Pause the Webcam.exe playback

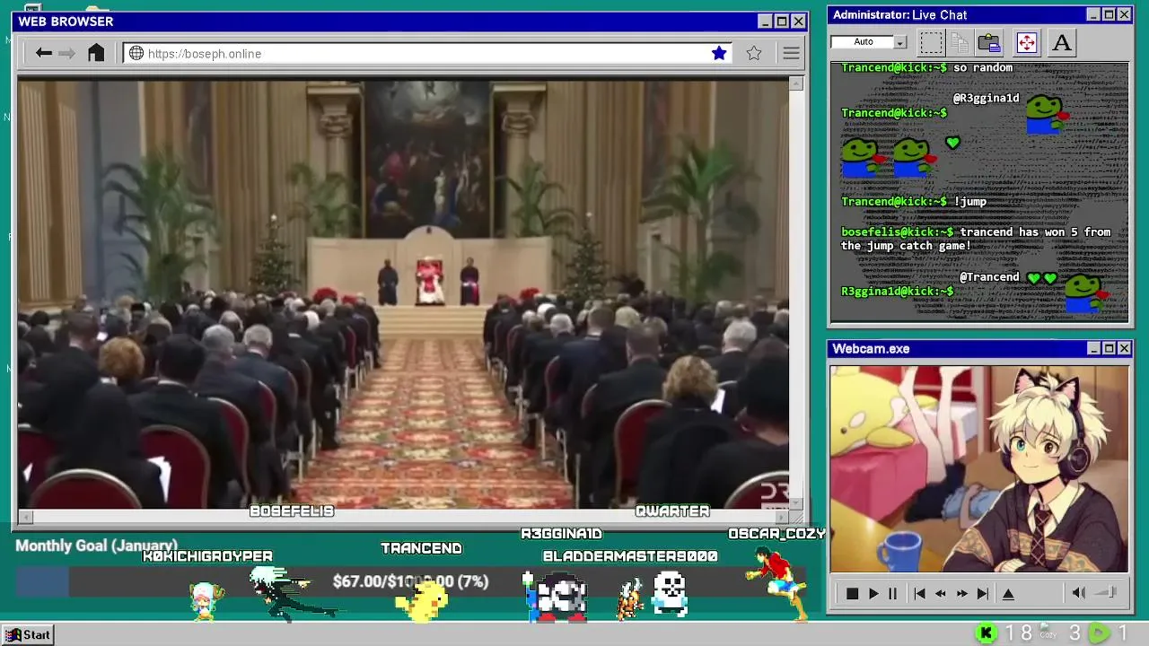point(892,593)
